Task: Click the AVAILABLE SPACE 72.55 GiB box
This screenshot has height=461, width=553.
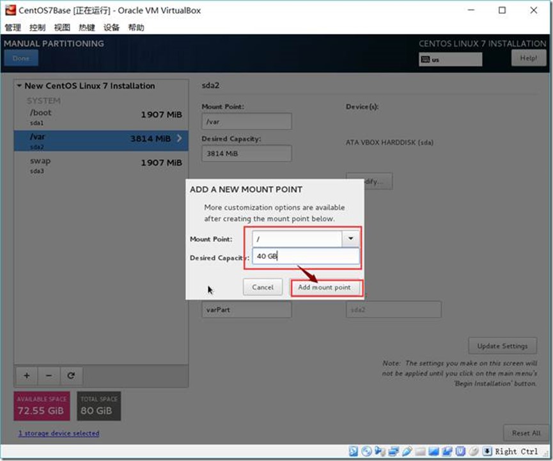Action: click(42, 406)
